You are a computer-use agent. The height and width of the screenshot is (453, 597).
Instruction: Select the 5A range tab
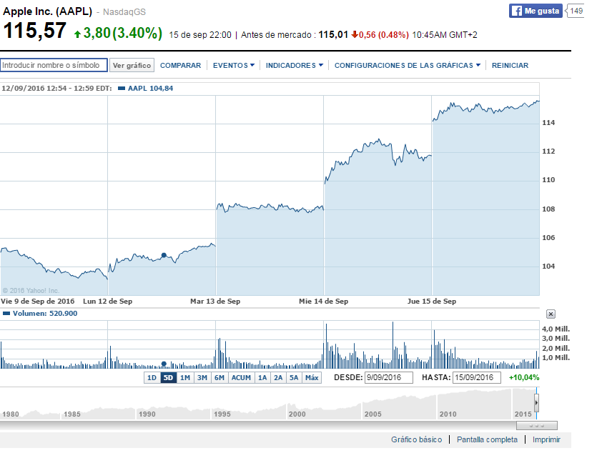[294, 378]
